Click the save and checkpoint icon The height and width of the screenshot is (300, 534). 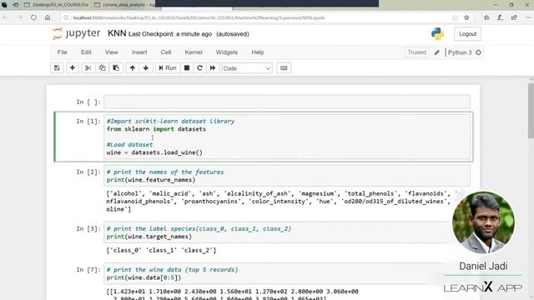click(x=57, y=68)
